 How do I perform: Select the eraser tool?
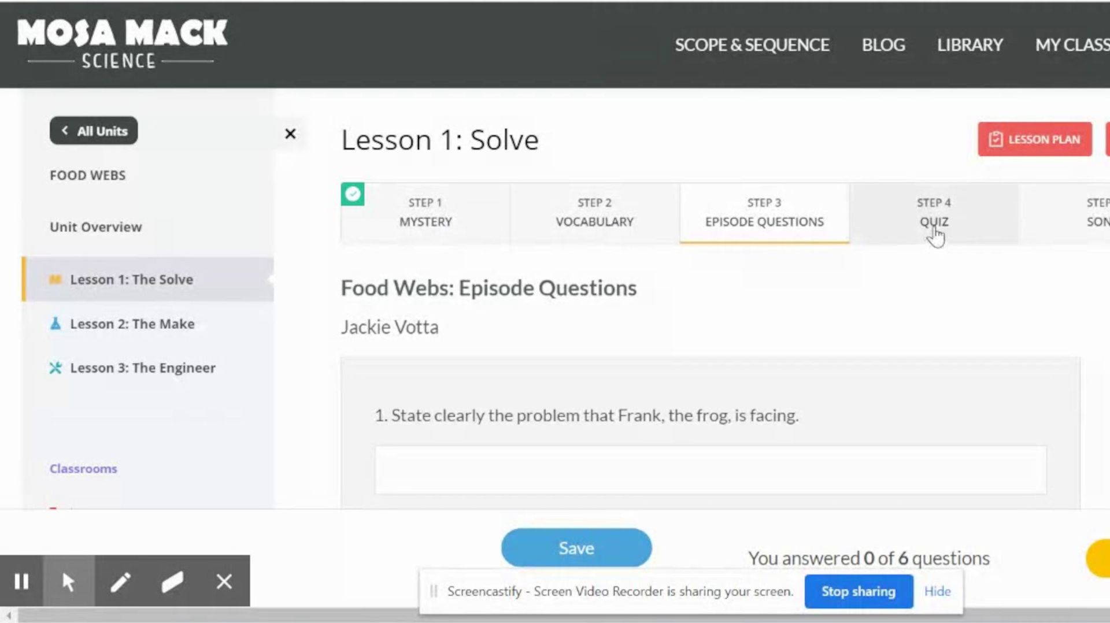click(x=172, y=581)
